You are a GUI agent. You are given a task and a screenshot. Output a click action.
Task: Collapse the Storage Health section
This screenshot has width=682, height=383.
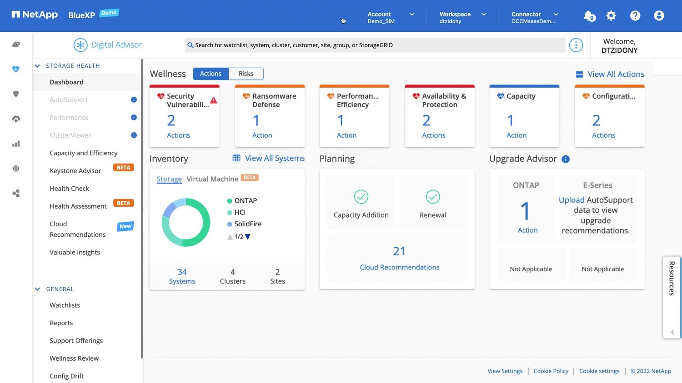pyautogui.click(x=37, y=66)
